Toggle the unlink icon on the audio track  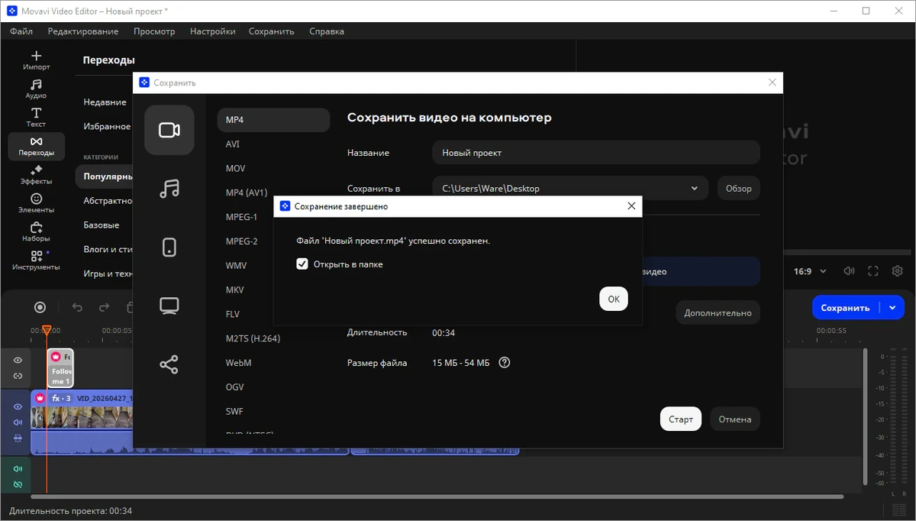[18, 484]
